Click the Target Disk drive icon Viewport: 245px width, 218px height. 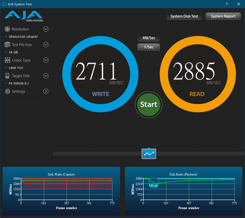7,76
